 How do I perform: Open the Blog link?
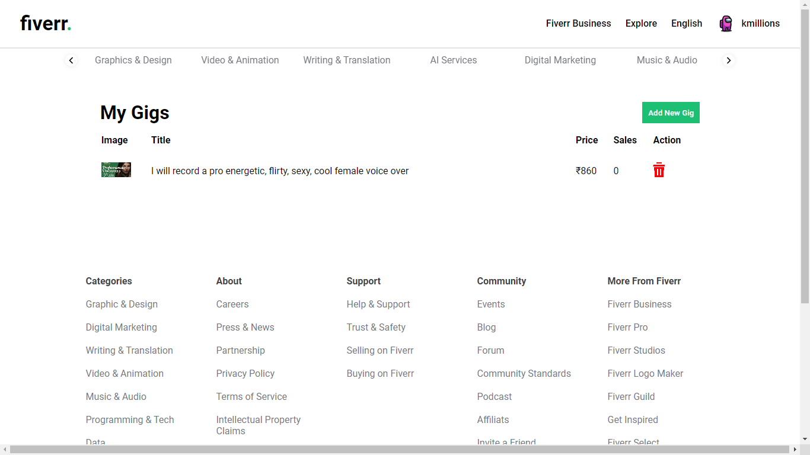[486, 327]
